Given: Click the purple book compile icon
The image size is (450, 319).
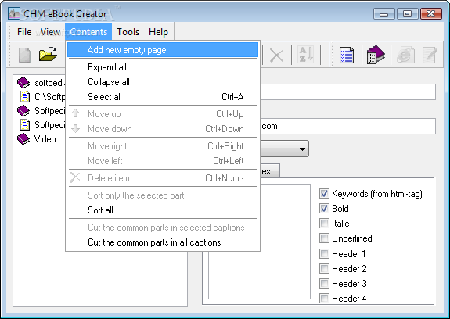Looking at the screenshot, I should tap(376, 55).
